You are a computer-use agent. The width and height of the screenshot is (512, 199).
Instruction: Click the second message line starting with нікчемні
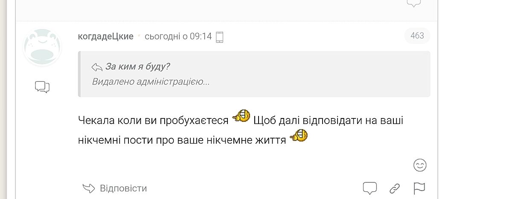pos(182,140)
